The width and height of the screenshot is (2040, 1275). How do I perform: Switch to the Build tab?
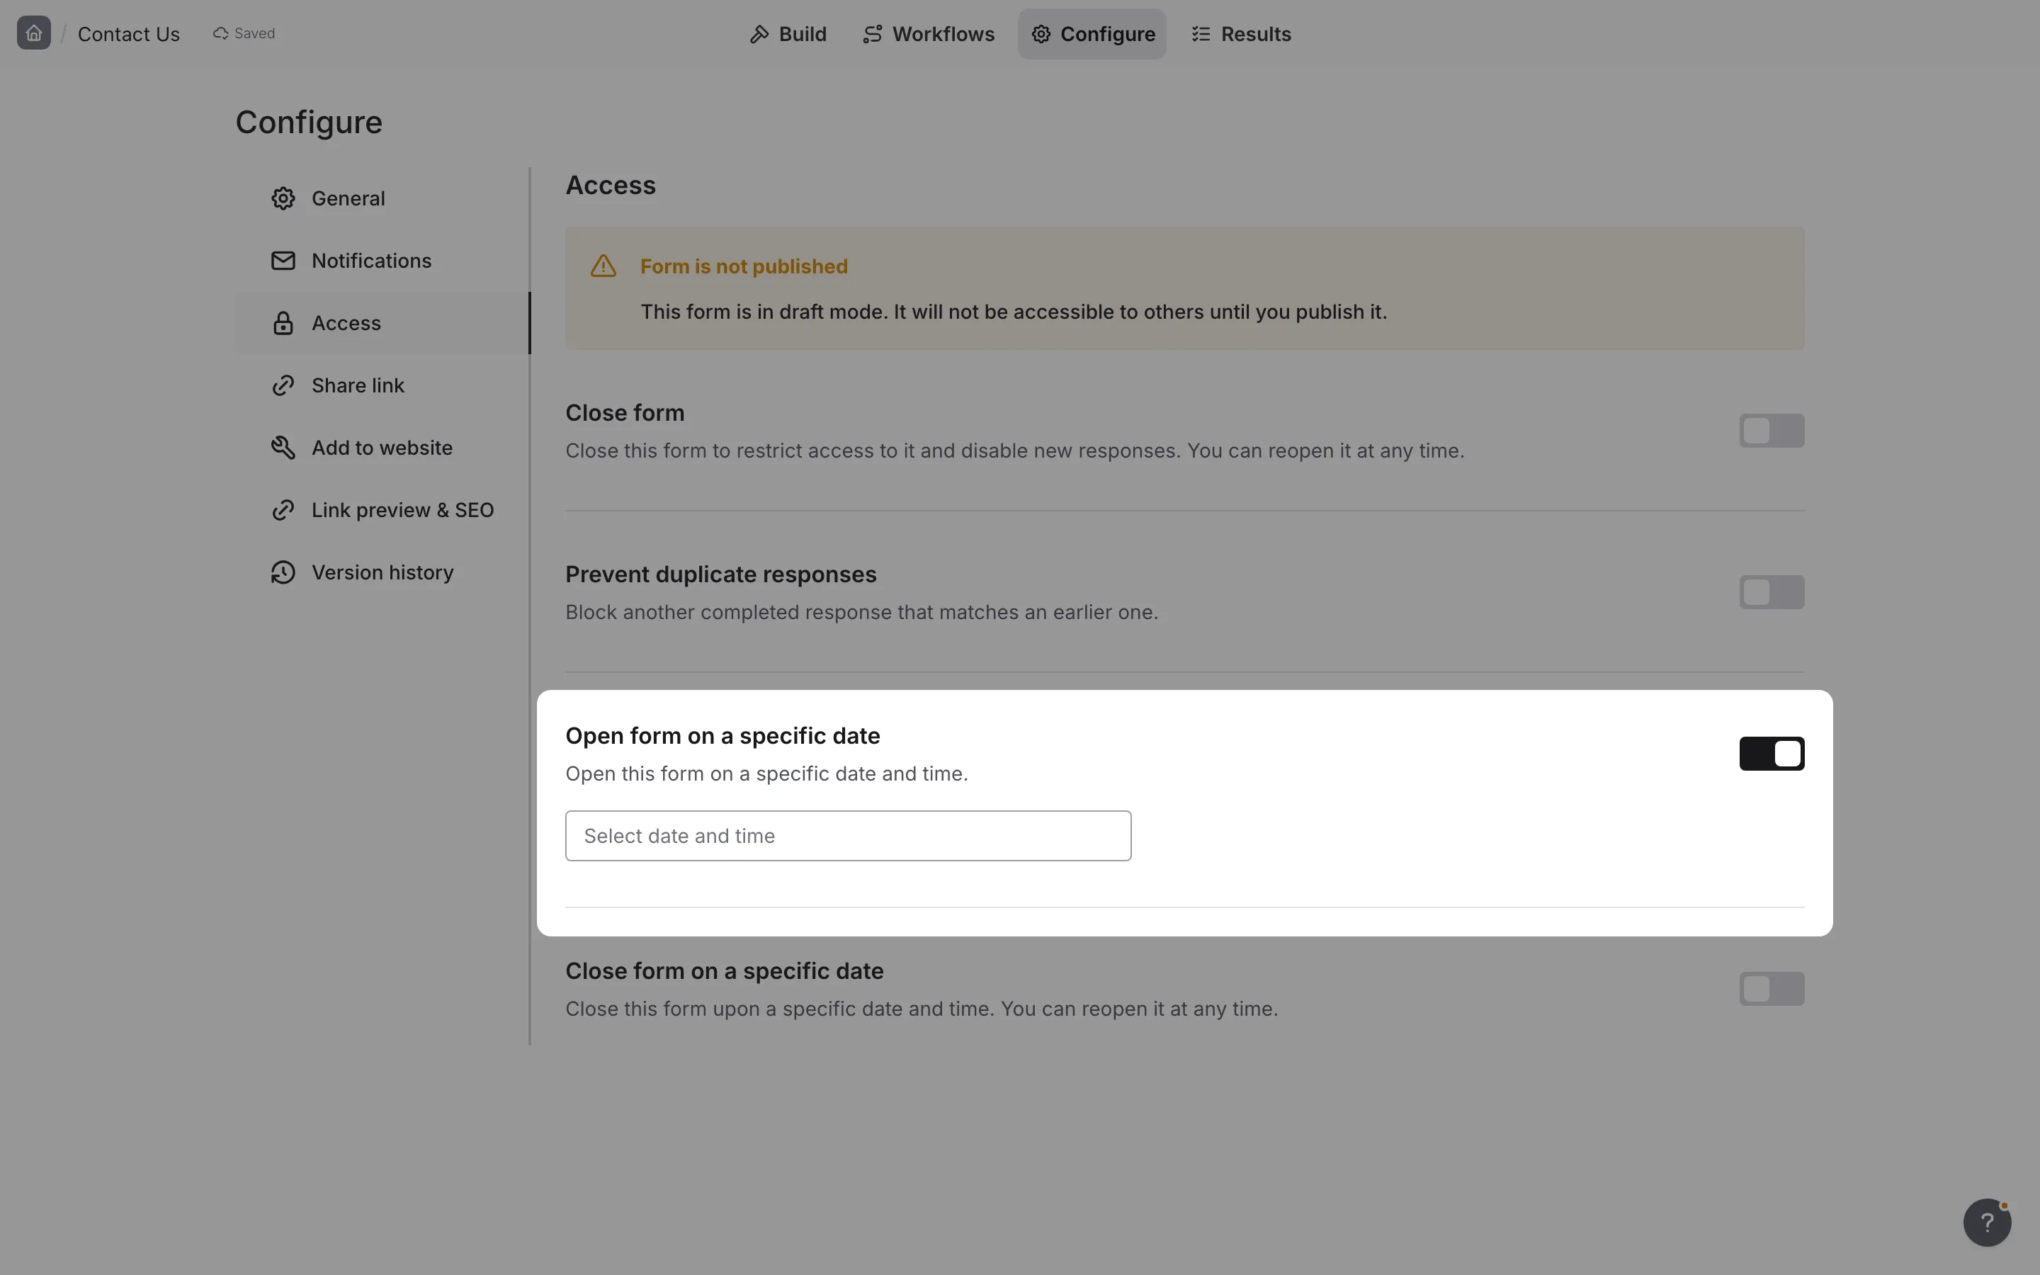(788, 34)
